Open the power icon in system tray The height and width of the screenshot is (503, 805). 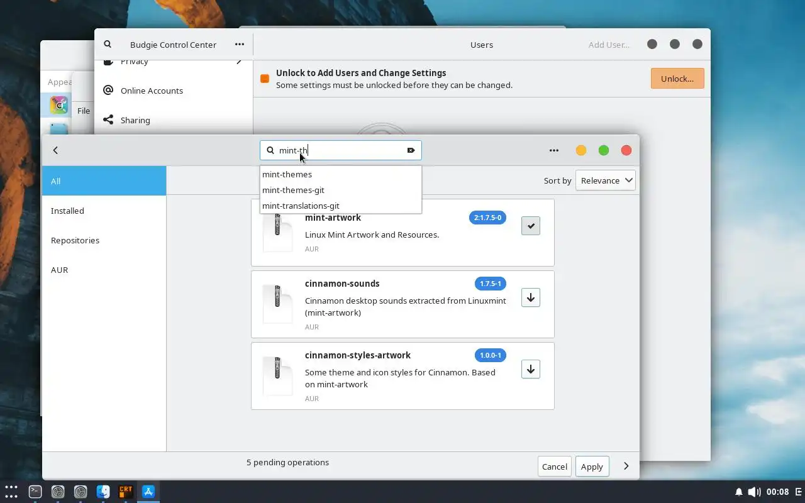click(x=799, y=492)
